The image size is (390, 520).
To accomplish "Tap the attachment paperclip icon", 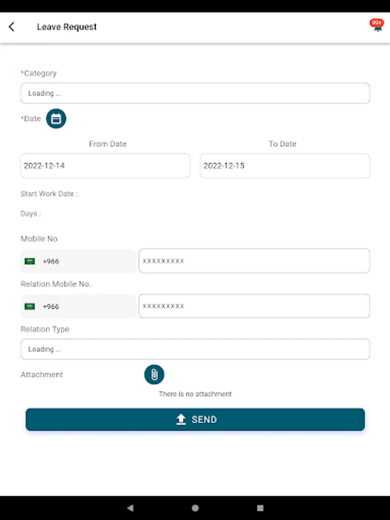I will click(154, 374).
